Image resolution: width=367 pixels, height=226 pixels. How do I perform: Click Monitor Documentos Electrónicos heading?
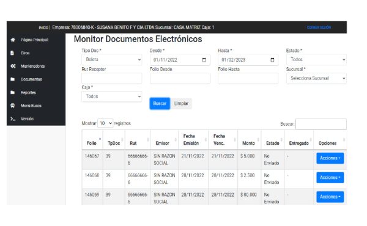coord(138,39)
